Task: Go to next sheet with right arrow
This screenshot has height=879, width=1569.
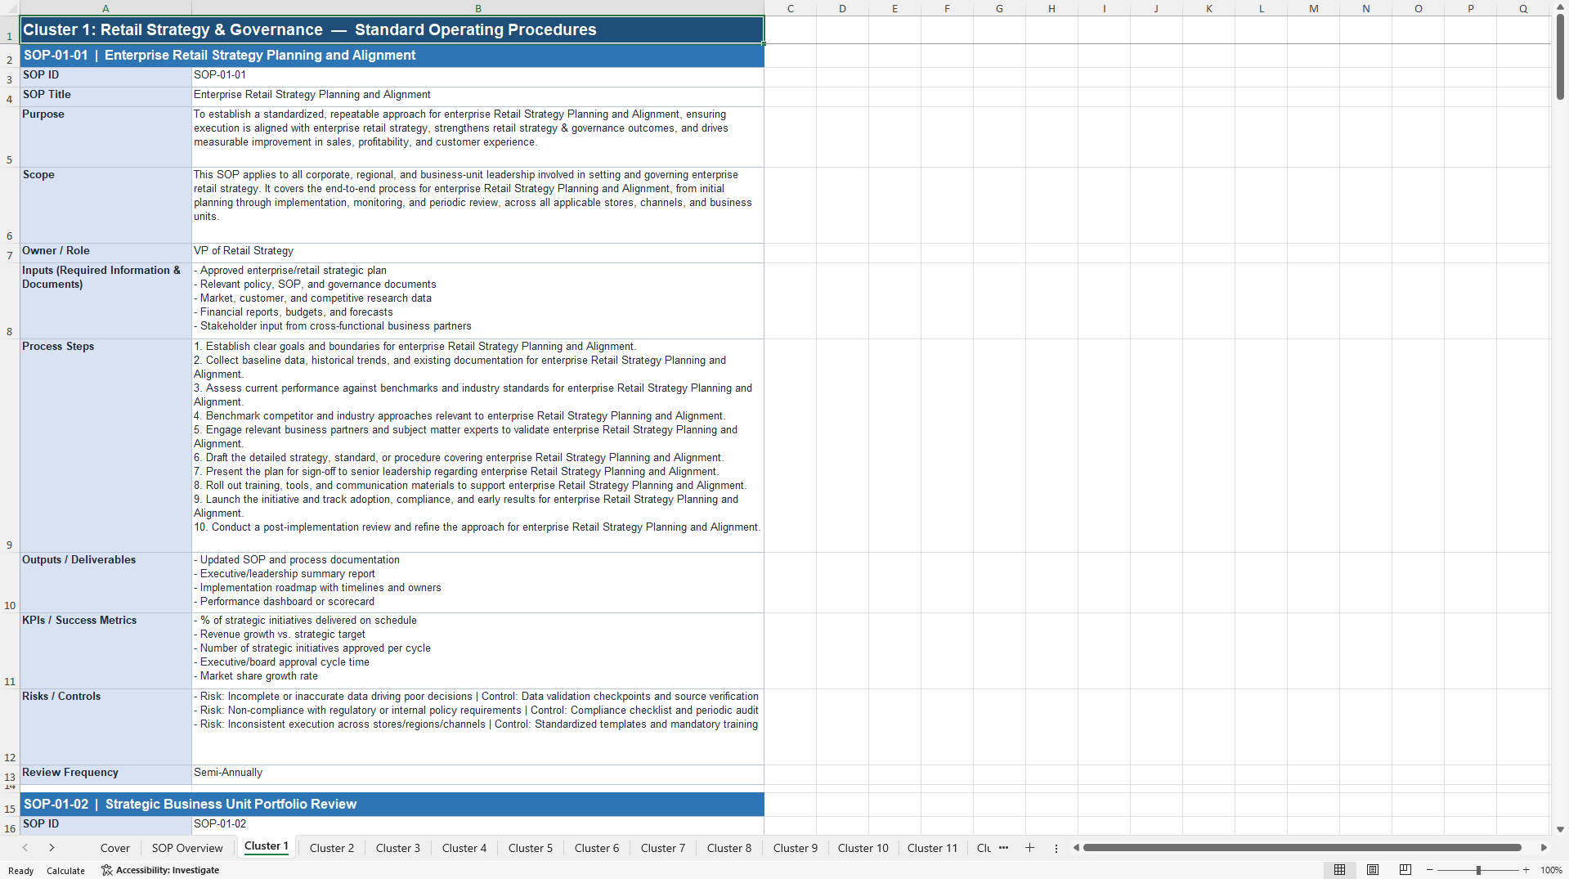Action: tap(52, 848)
